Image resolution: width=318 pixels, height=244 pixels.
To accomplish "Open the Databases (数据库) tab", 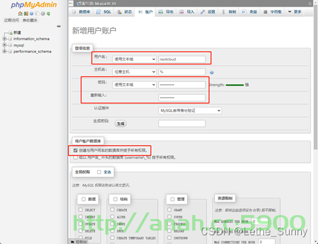I will 81,12.
